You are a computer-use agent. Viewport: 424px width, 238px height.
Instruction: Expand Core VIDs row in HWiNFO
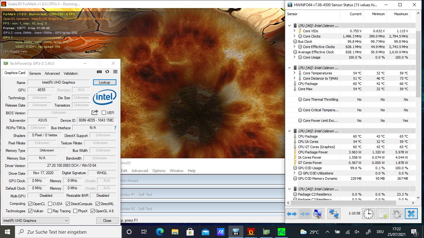(295, 31)
